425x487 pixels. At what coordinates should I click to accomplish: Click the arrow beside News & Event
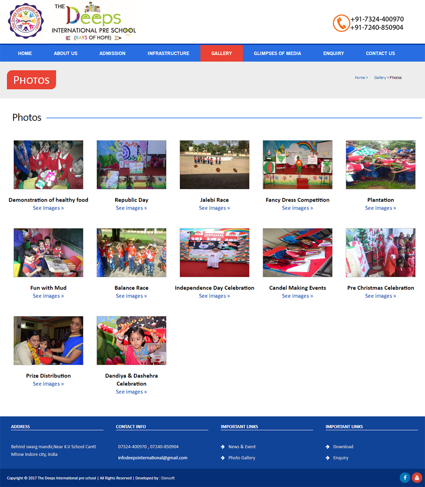click(x=223, y=447)
